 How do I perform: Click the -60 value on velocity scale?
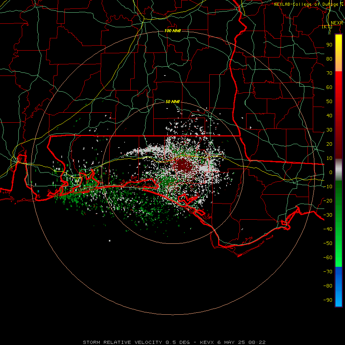pos(328,258)
